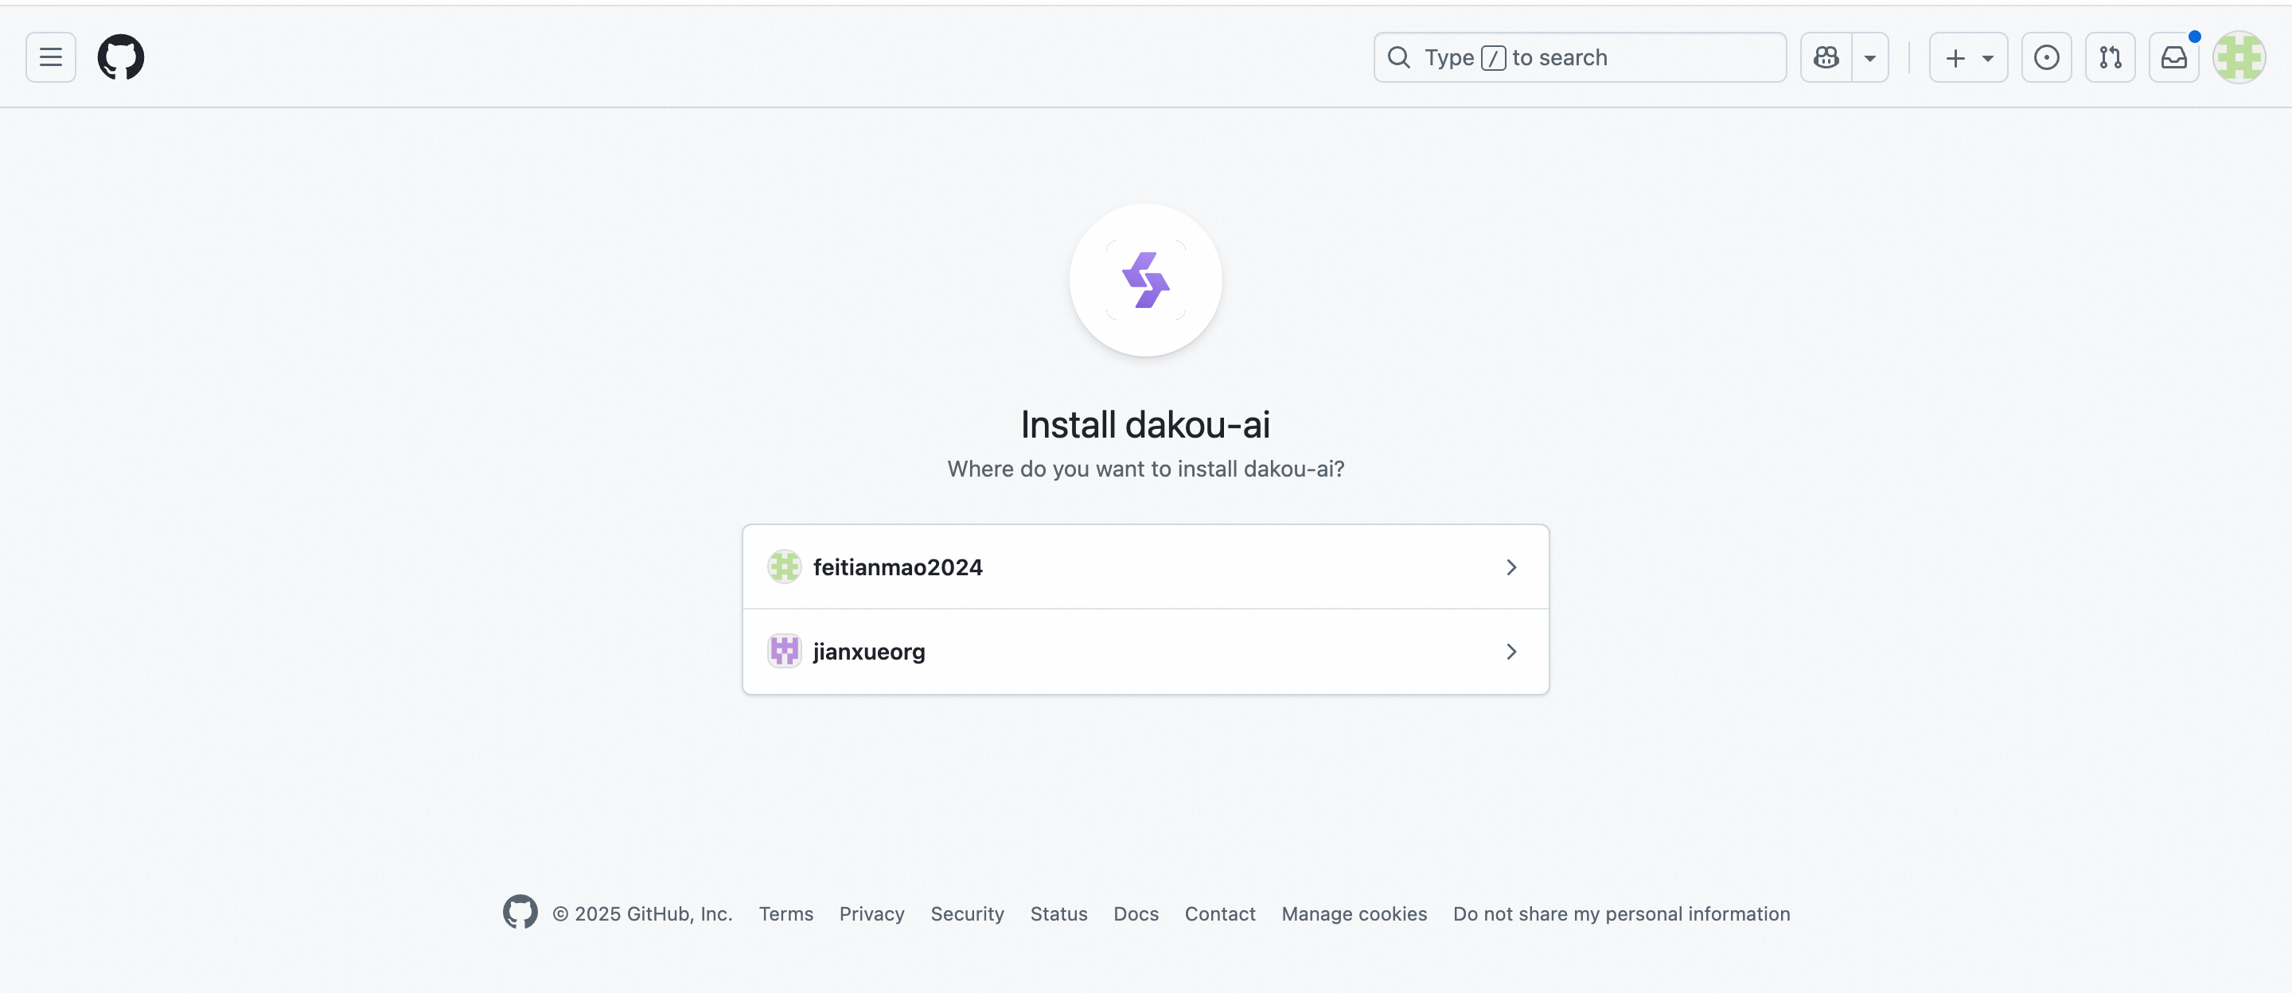Check GitHub Status footer link
Screen dimensions: 2292x993
pos(1058,913)
